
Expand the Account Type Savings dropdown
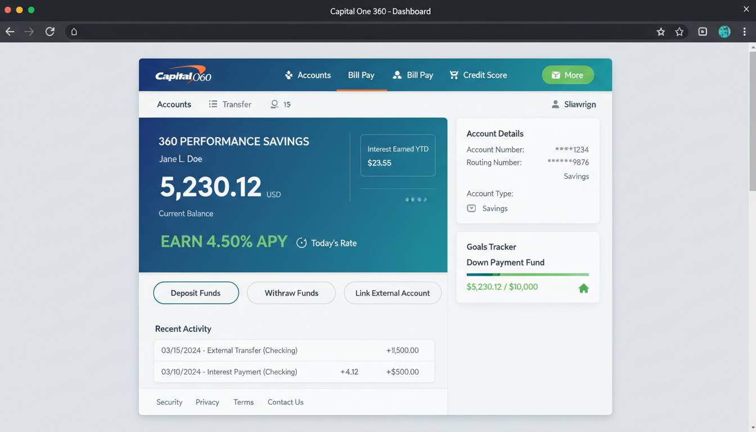471,208
